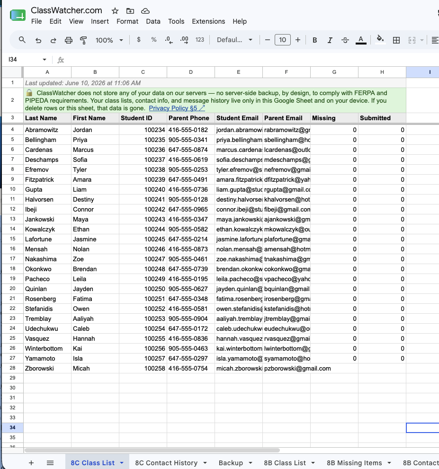Open the borders tool

pos(396,40)
